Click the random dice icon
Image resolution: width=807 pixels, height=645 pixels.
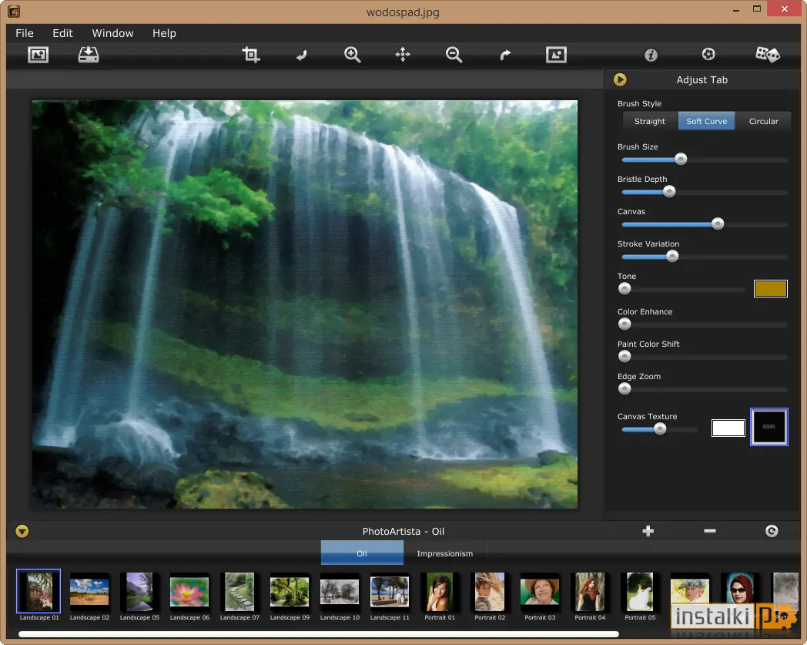tap(768, 55)
